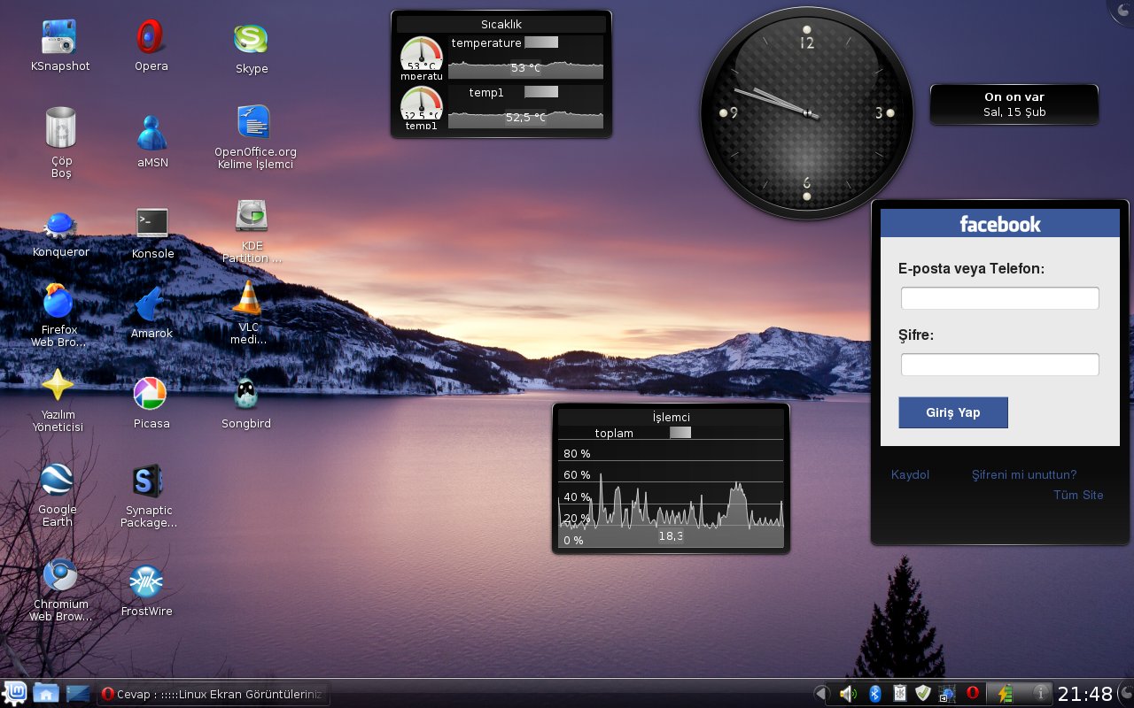Viewport: 1134px width, 708px height.
Task: Open the Şifreni mi unuttun? link
Action: click(1024, 474)
